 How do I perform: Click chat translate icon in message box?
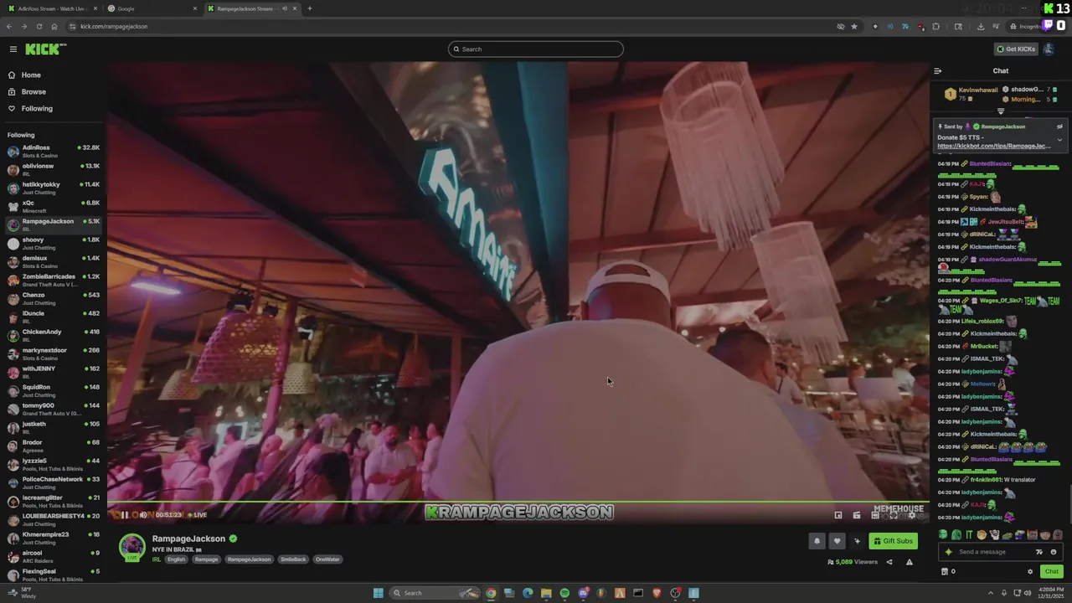[1039, 552]
